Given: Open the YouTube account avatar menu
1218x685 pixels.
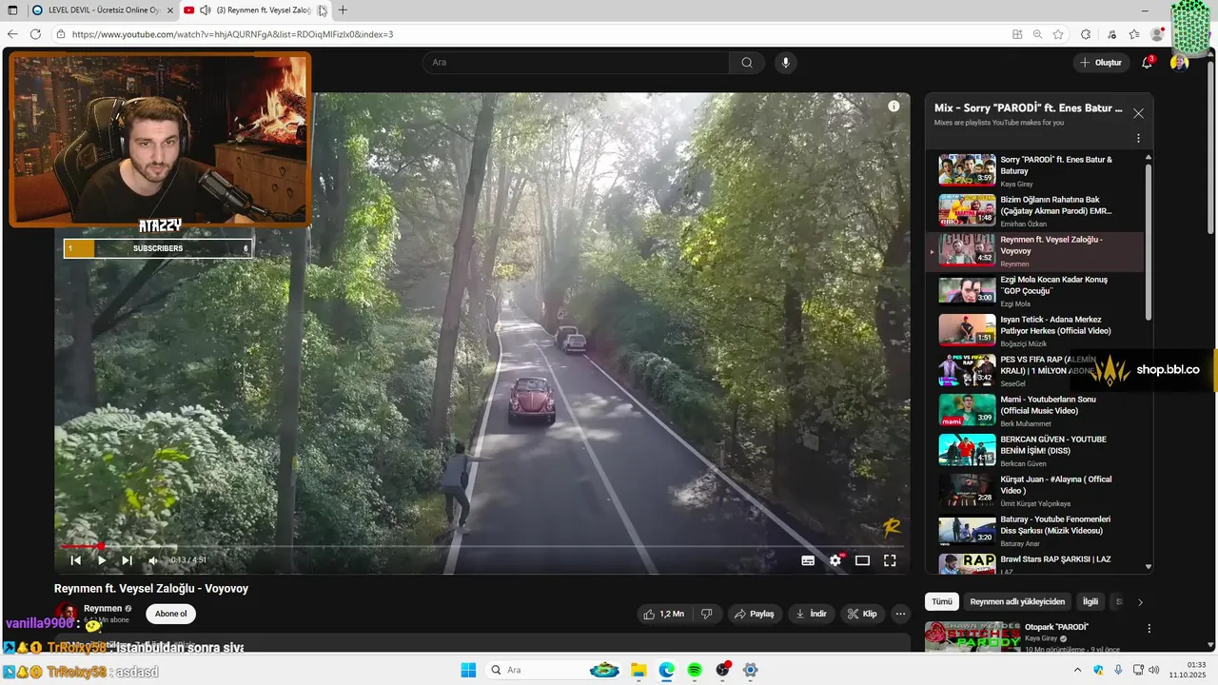Looking at the screenshot, I should click(1179, 63).
